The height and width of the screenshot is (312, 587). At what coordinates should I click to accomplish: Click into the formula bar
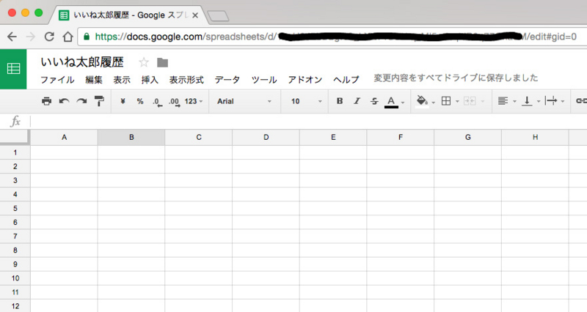click(307, 121)
